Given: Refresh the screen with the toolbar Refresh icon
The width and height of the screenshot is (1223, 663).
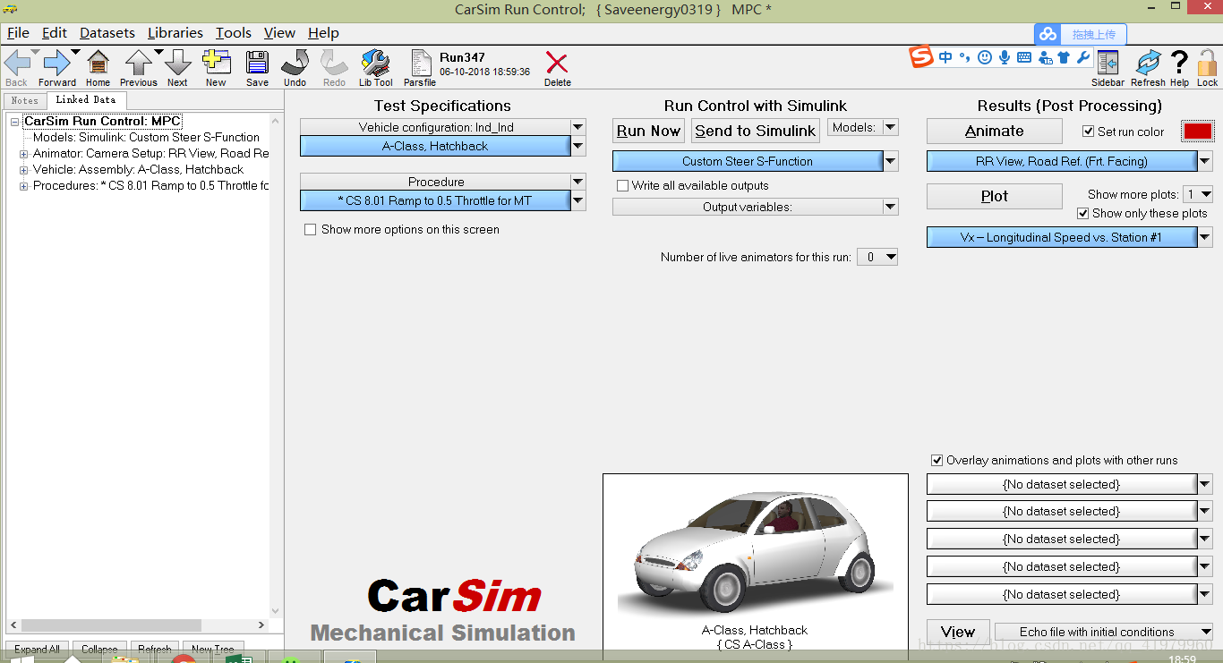Looking at the screenshot, I should coord(1148,64).
